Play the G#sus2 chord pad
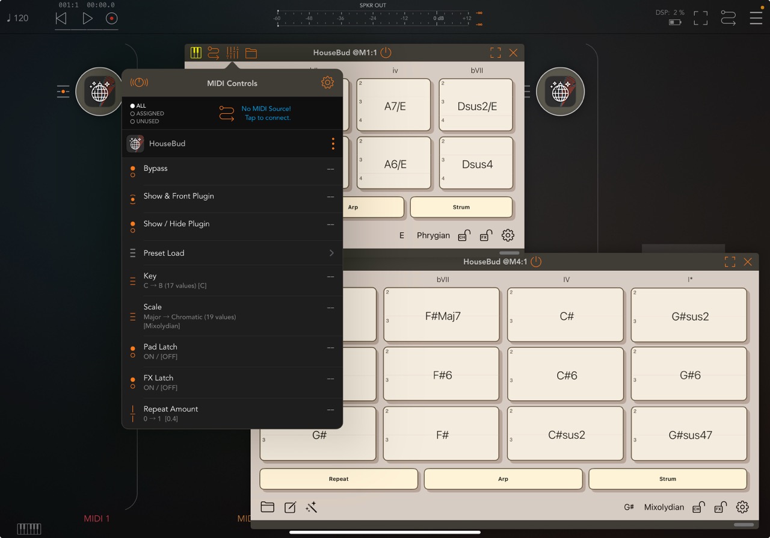Screen dimensions: 770x538 coord(689,315)
